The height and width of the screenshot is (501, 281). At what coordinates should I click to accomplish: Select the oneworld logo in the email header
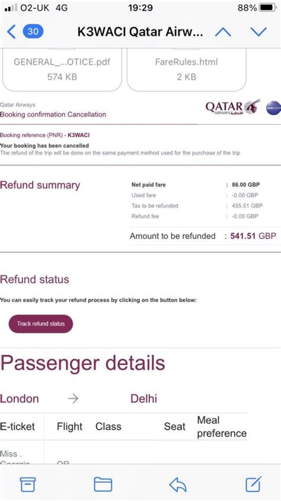[273, 108]
